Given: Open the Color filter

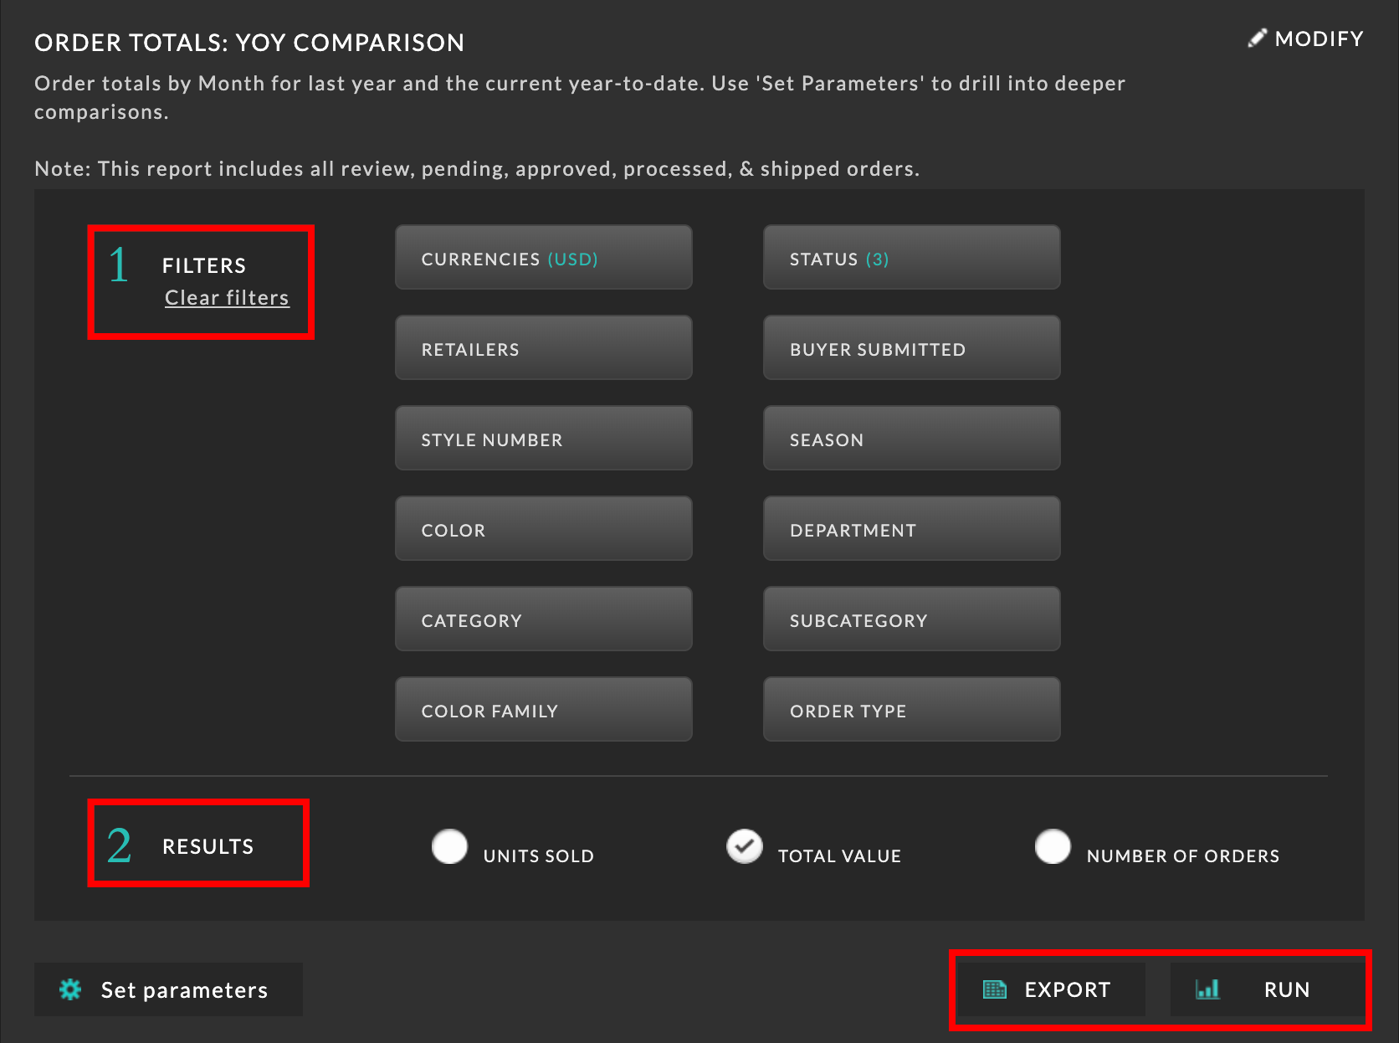Looking at the screenshot, I should tap(544, 528).
